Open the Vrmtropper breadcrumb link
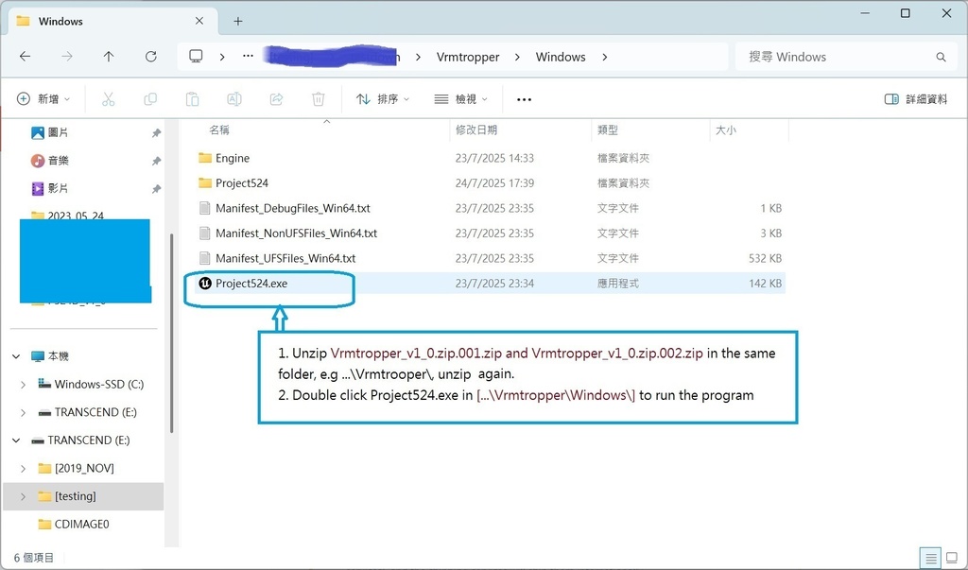The width and height of the screenshot is (968, 570). pyautogui.click(x=467, y=57)
